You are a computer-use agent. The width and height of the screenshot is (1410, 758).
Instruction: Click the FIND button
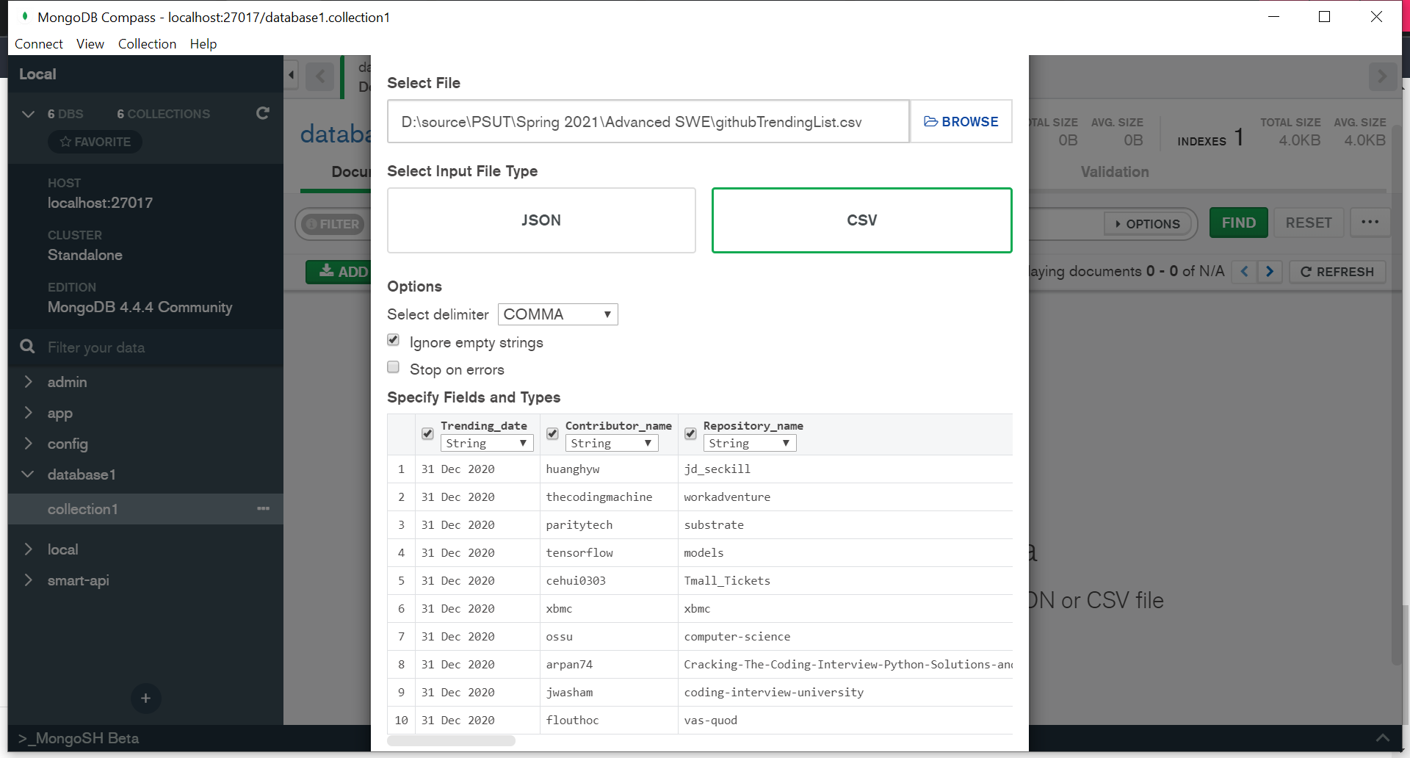tap(1238, 223)
